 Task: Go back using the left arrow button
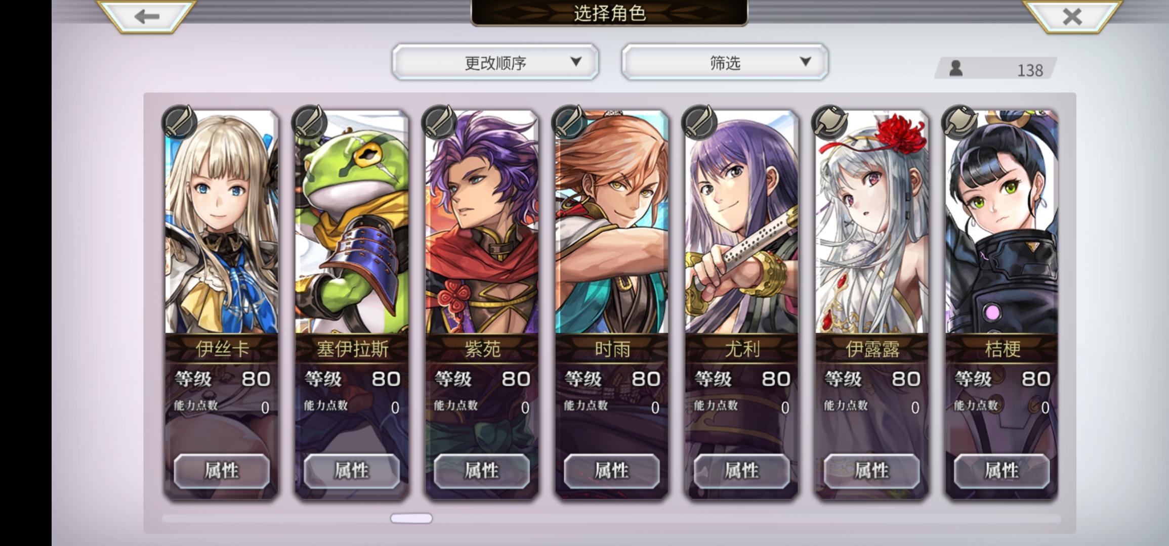pyautogui.click(x=147, y=16)
